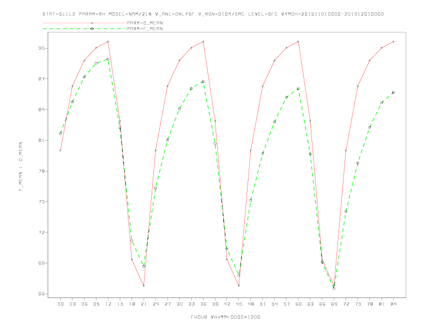Screen dimensions: 429x331
Task: Click the x-axis tick label 63
Action: pos(310,304)
